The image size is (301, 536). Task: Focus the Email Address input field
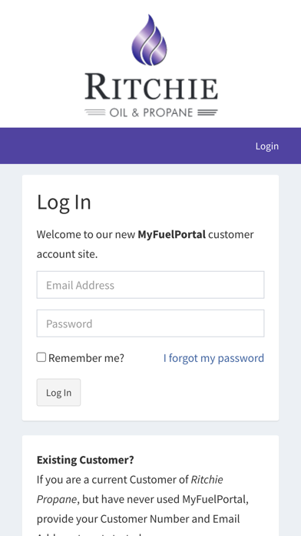150,285
